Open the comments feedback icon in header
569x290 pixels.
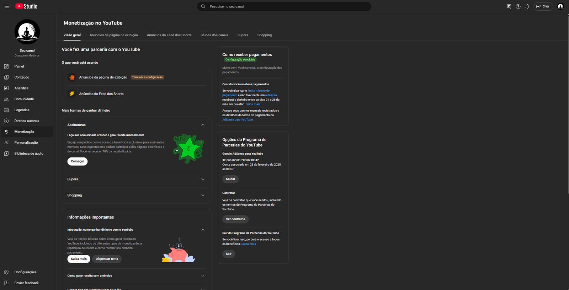click(x=509, y=6)
